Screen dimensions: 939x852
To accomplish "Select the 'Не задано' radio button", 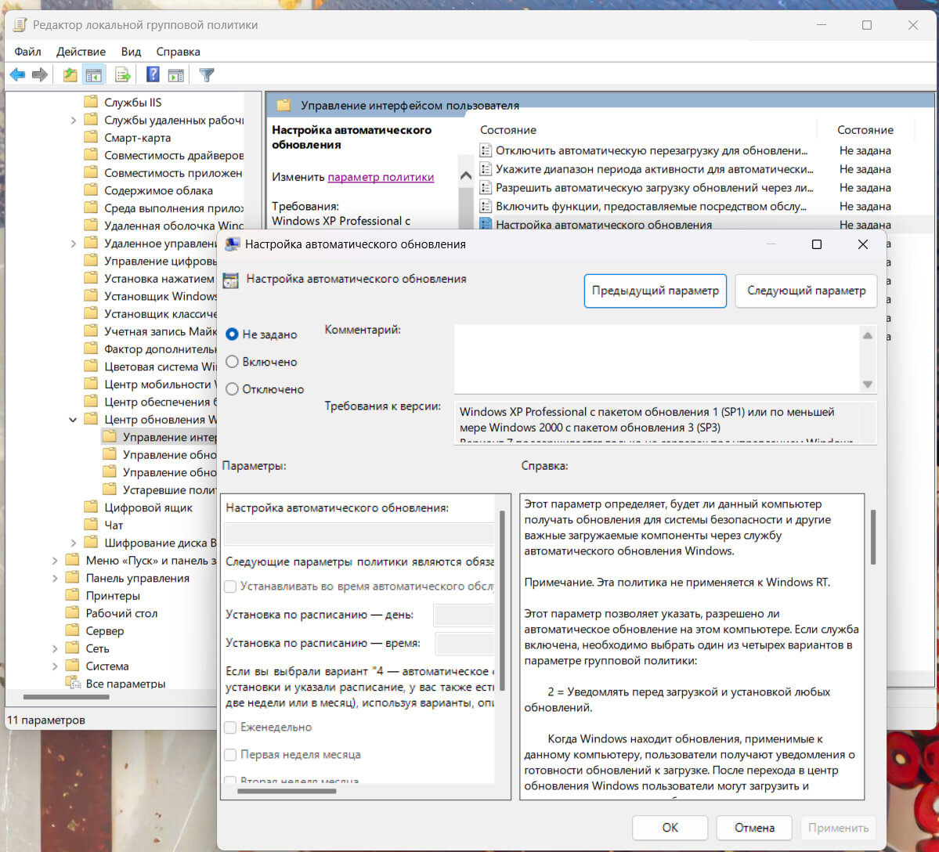I will point(232,334).
